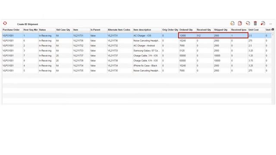The width and height of the screenshot is (276, 155).
Task: Click Ordered Qty value 50000
Action: (x=183, y=56)
